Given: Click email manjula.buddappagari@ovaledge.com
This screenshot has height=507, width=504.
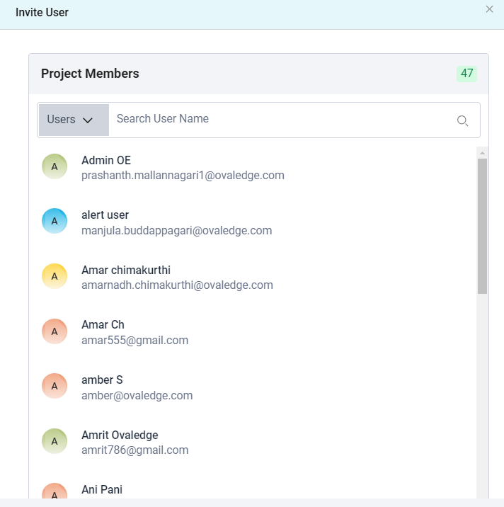Looking at the screenshot, I should [x=176, y=231].
